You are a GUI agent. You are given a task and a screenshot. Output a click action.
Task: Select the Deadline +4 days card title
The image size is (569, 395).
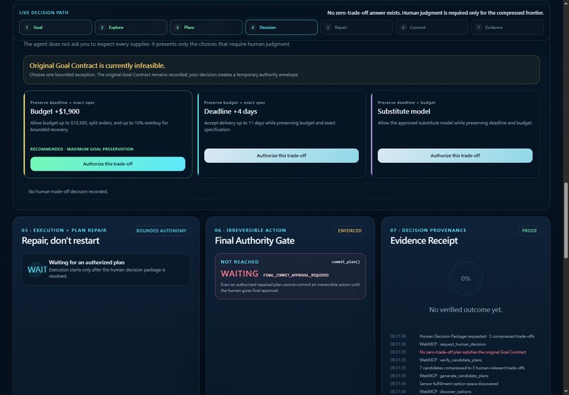tap(230, 111)
